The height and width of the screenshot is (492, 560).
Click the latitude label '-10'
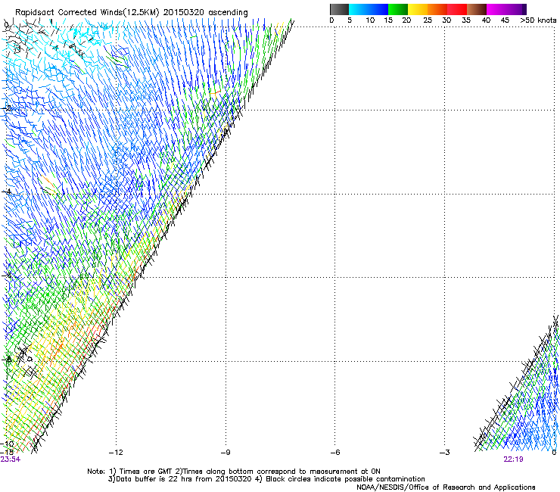(7, 444)
